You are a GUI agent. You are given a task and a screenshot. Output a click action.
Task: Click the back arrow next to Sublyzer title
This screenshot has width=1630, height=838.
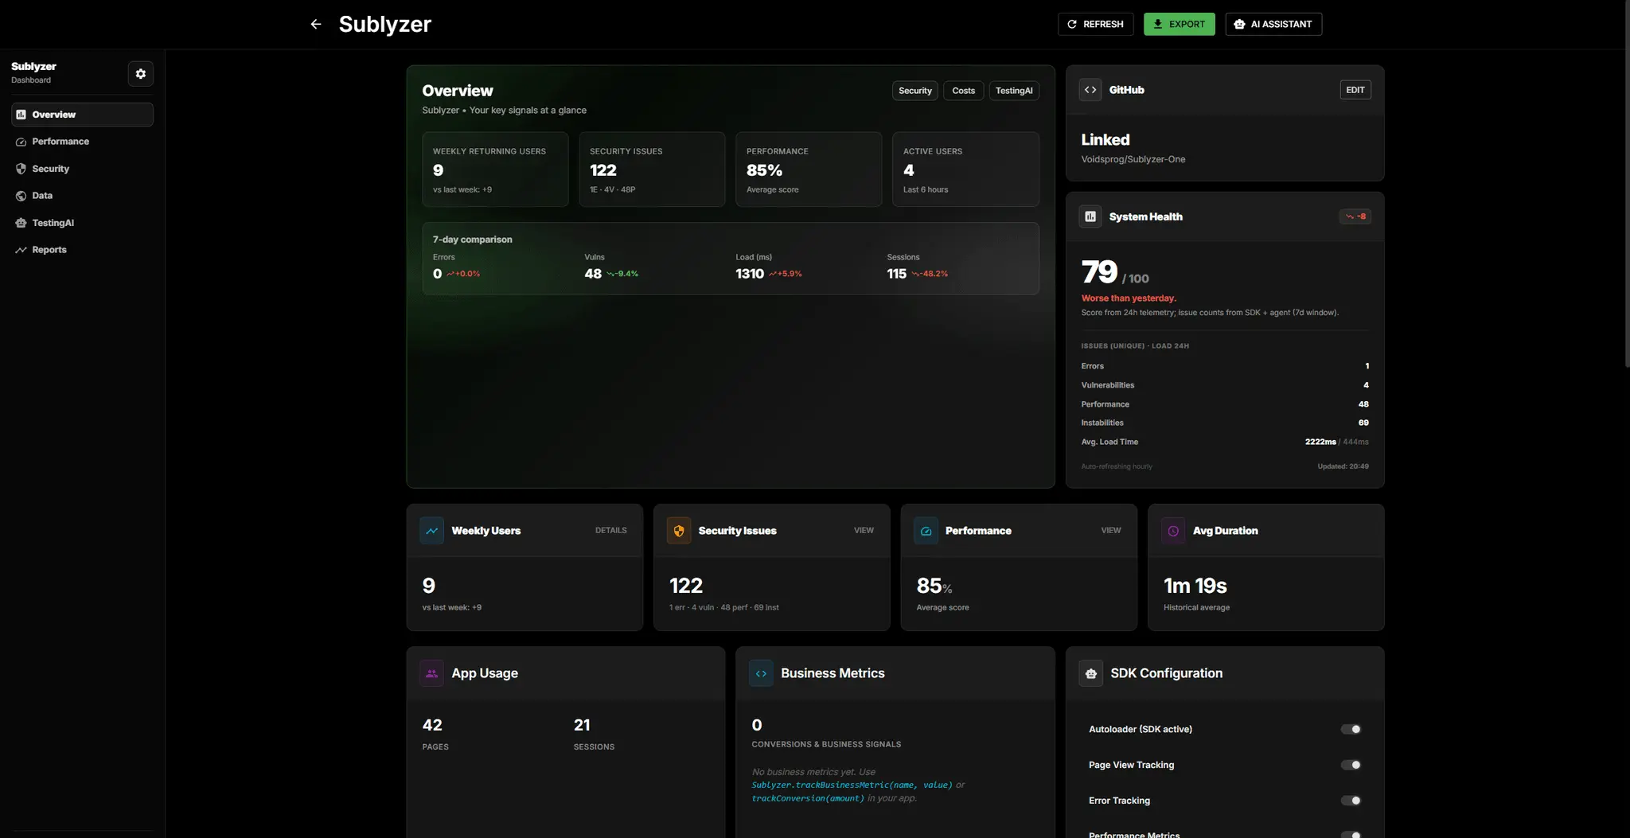pyautogui.click(x=316, y=24)
